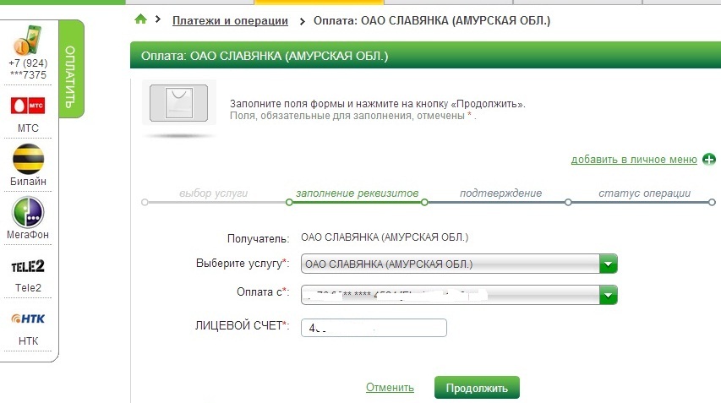Click green plus icon next to personal menu
The image size is (721, 403).
(709, 159)
